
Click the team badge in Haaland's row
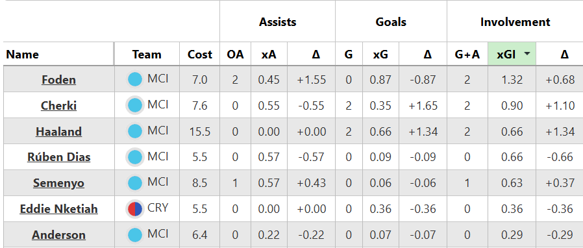point(135,131)
